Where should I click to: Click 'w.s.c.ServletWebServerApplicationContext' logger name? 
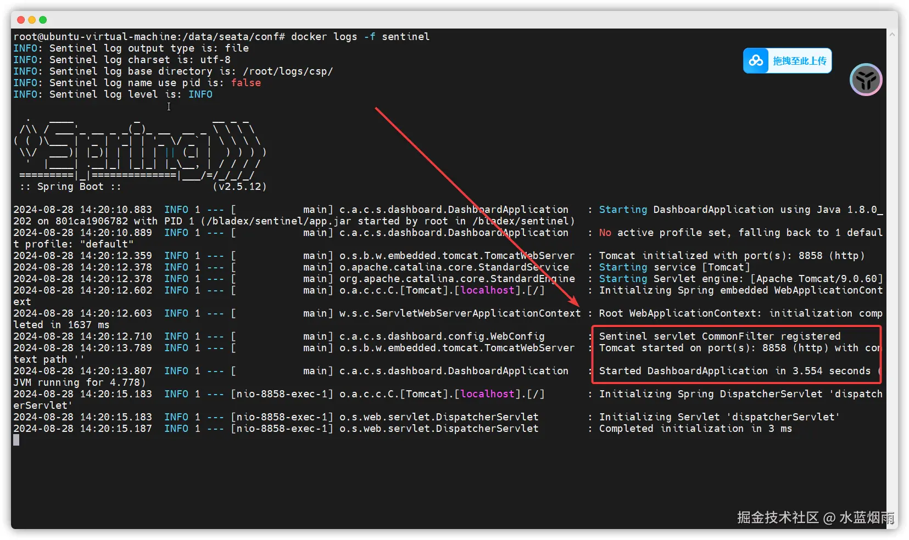point(460,313)
